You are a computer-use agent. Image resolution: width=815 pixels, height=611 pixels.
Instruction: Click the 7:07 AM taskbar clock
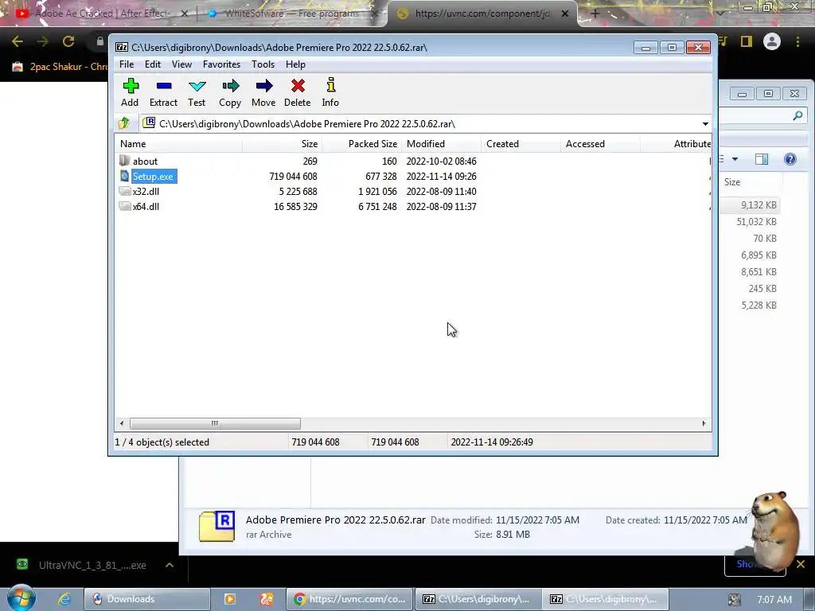point(774,599)
